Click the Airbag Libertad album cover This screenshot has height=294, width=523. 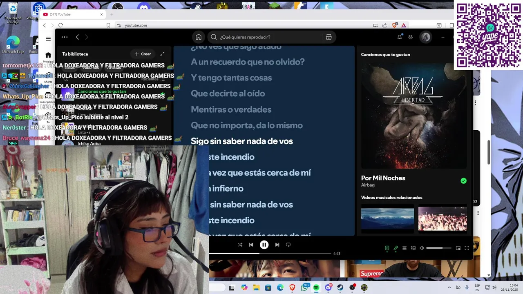pos(414,116)
